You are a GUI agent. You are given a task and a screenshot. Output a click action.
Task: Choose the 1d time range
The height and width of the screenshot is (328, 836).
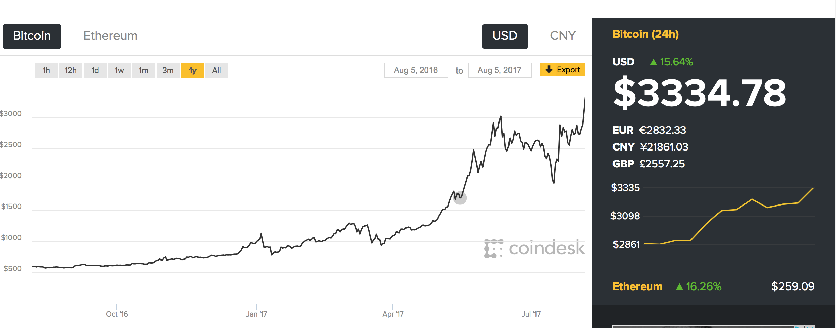tap(95, 70)
